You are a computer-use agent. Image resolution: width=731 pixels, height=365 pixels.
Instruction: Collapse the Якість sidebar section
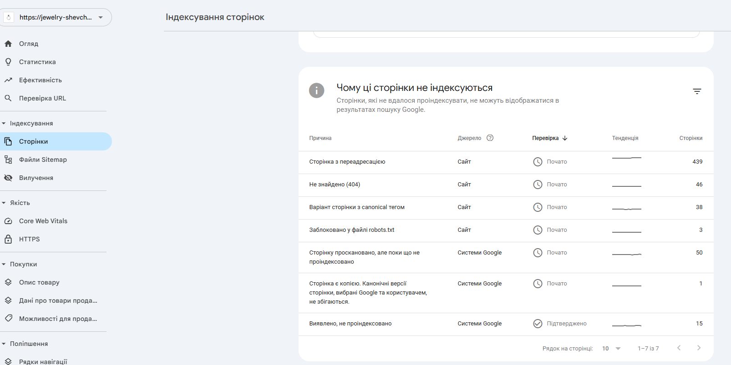point(4,203)
